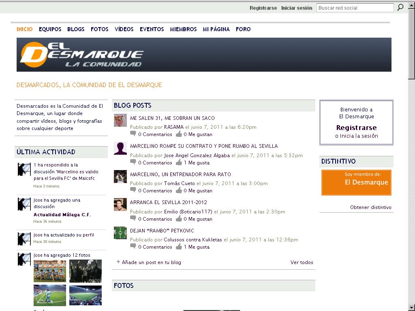Screen dimensions: 415x311
Task: Click comment bubble icon for DEJAN RAMBO PETKOVIC post
Action: click(133, 247)
